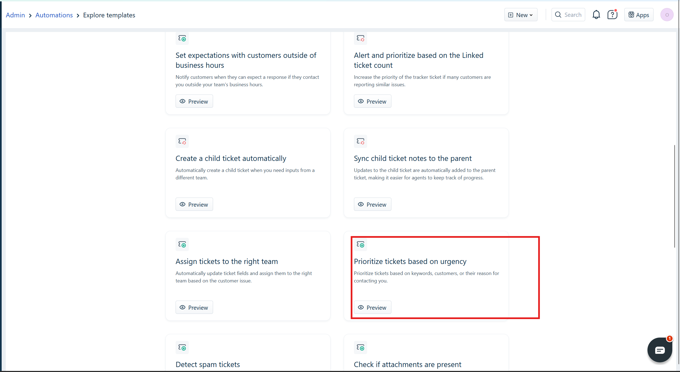This screenshot has width=680, height=372.
Task: Open the notifications bell
Action: (596, 15)
